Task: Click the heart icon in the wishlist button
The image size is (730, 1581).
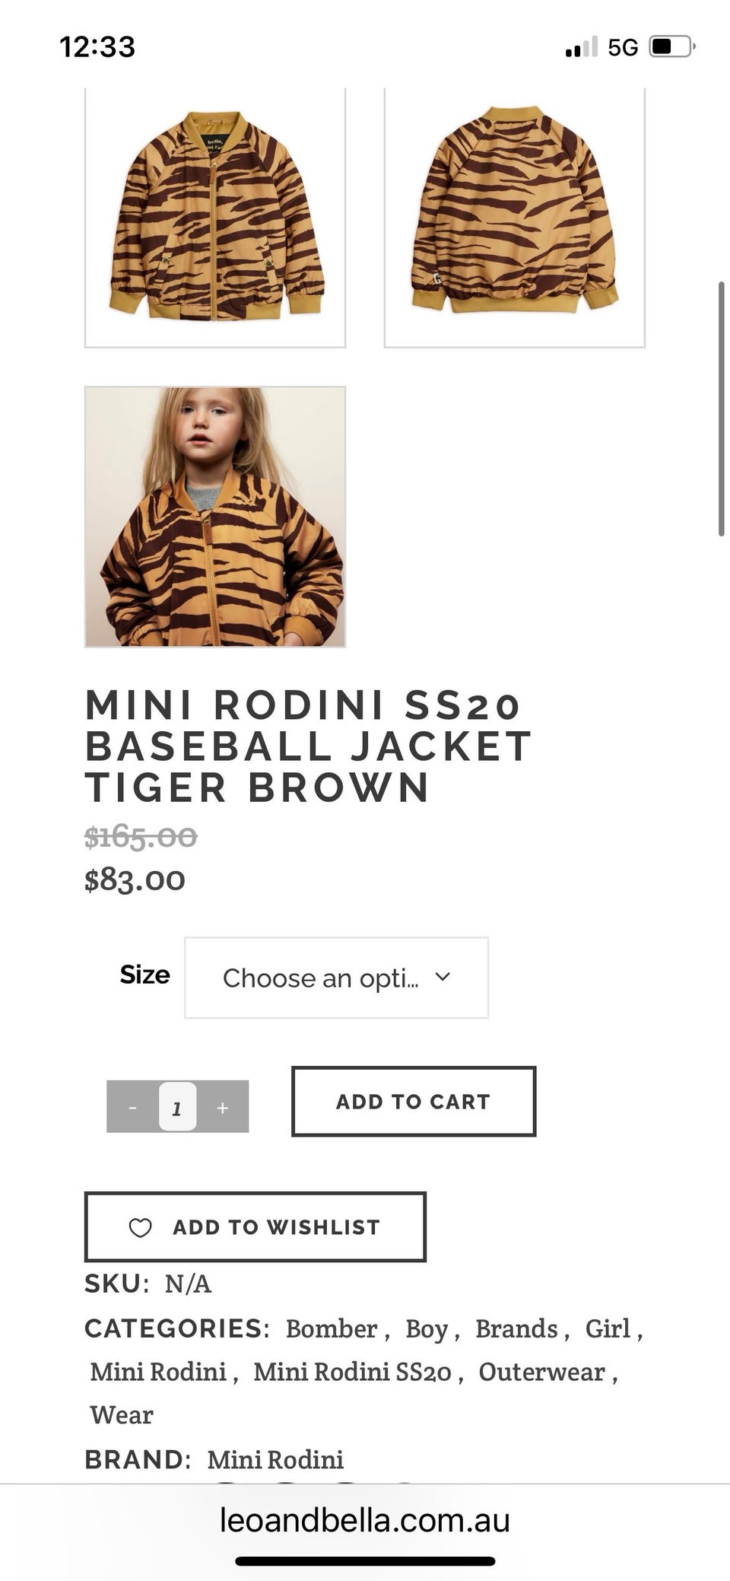Action: tap(141, 1227)
